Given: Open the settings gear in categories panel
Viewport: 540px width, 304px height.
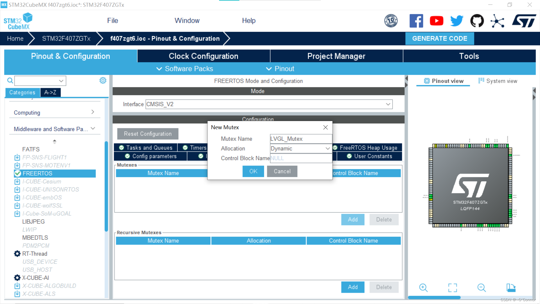Looking at the screenshot, I should tap(103, 81).
